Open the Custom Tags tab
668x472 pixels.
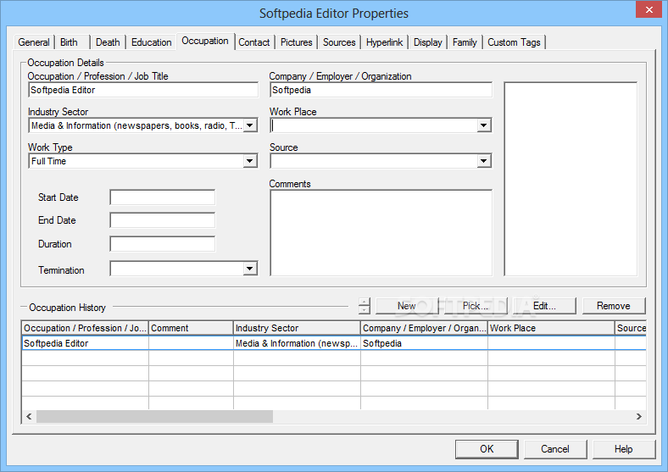pos(514,42)
